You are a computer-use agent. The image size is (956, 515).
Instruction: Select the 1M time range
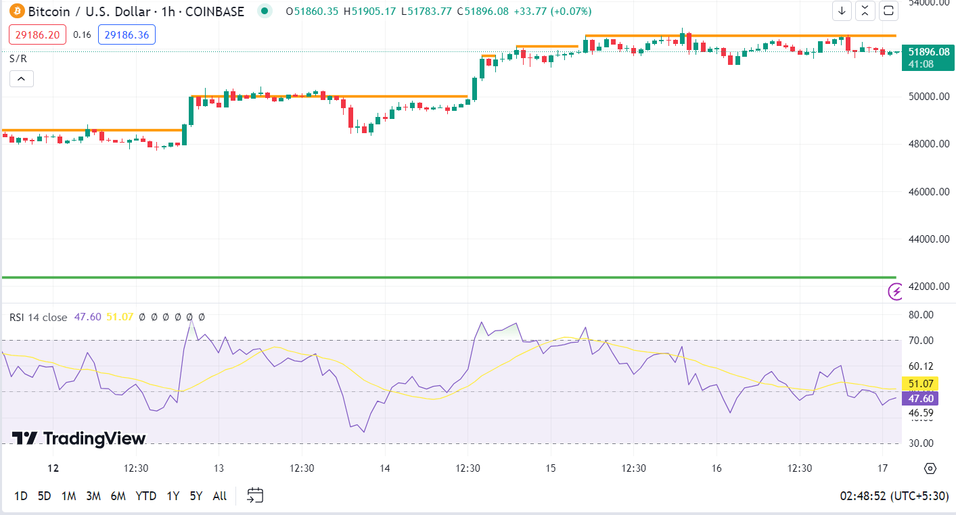(x=68, y=496)
